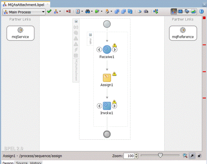Click in the Zoom value field
207x164 pixels.
(x=129, y=156)
